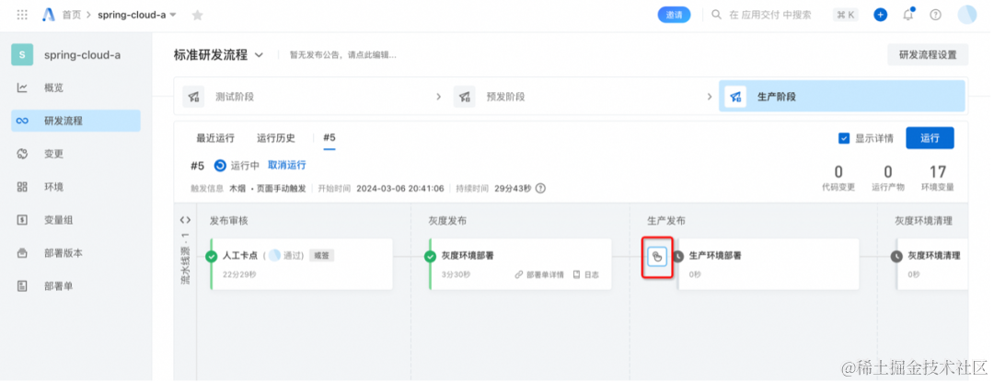Screen dimensions: 994x383
Task: Open 变量组 in the sidebar
Action: [76, 219]
